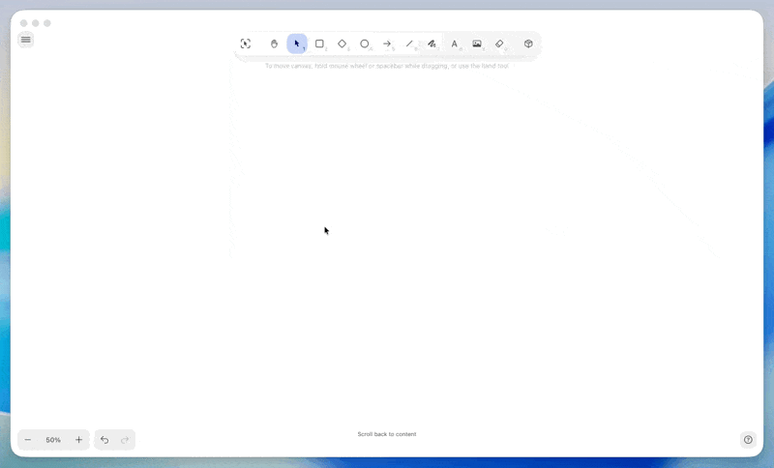Zoom in with the plus button

78,440
